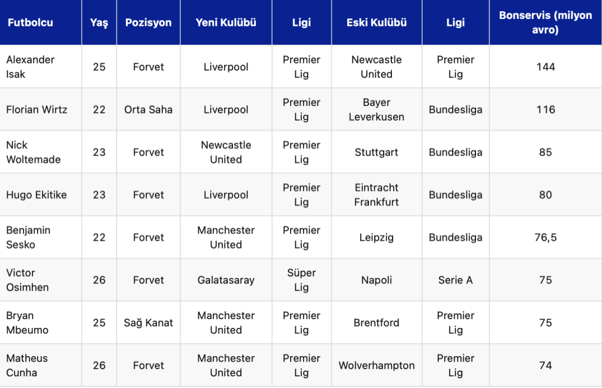Click the Yaş column header
The width and height of the screenshot is (602, 388).
(99, 23)
